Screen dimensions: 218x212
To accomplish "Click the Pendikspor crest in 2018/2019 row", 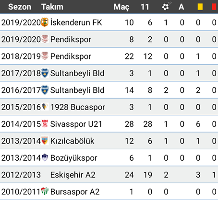I will tap(45, 56).
